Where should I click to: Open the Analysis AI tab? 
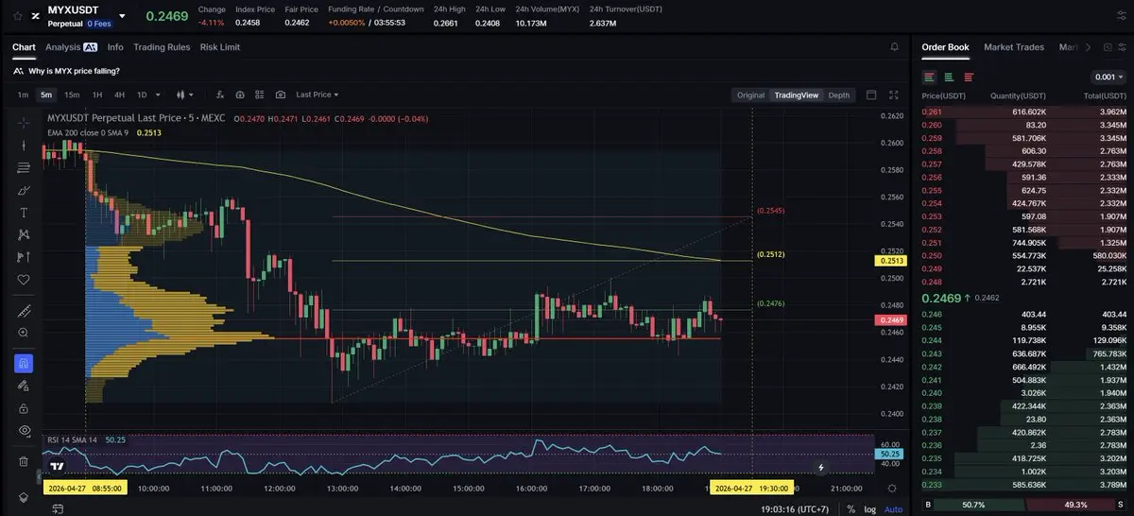pos(71,47)
